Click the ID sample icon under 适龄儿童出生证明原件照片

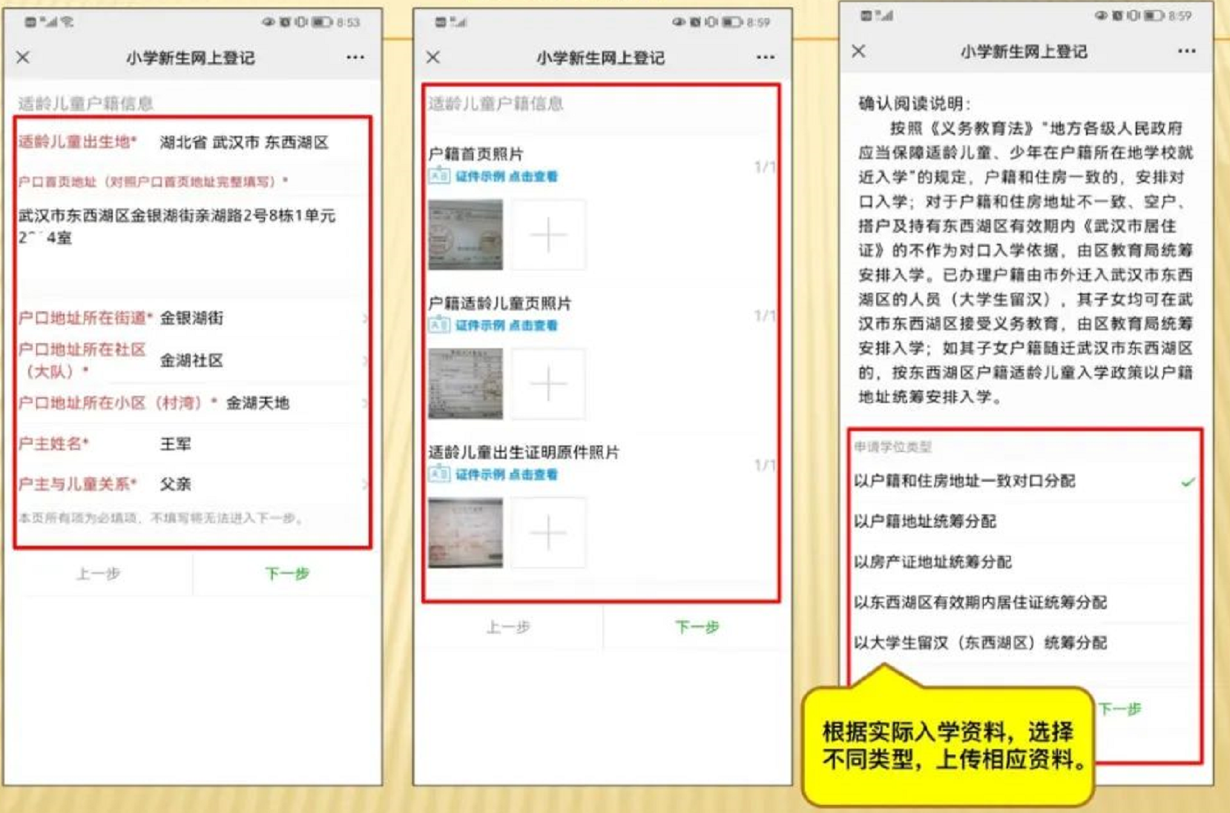[x=438, y=474]
